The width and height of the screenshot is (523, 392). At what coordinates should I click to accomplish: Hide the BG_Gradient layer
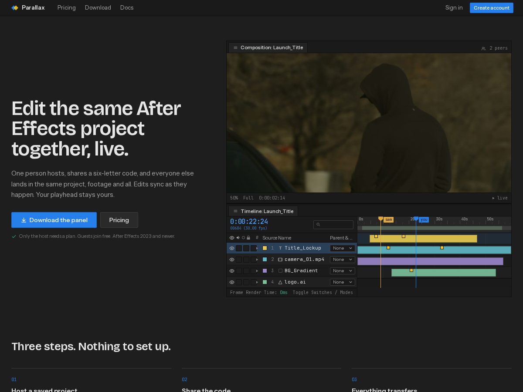click(232, 271)
